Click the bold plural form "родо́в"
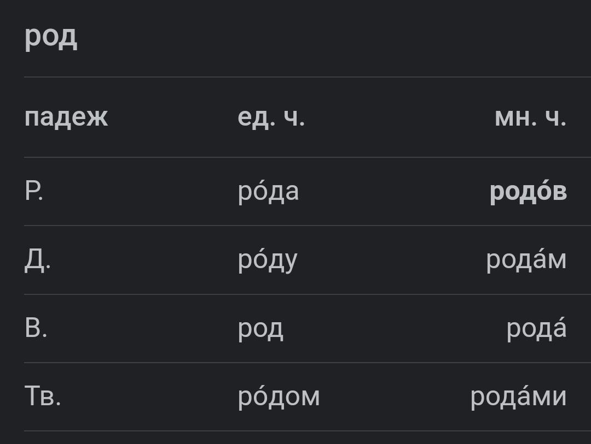 point(528,192)
